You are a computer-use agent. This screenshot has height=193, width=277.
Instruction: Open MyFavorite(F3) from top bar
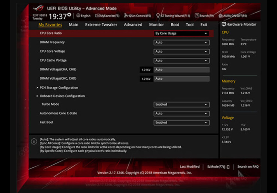coord(107,16)
